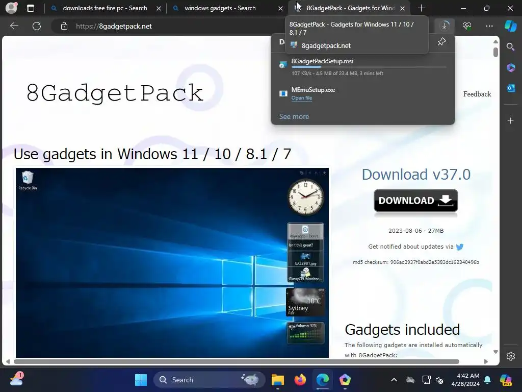
Task: Pin the downloads panel
Action: pyautogui.click(x=442, y=42)
